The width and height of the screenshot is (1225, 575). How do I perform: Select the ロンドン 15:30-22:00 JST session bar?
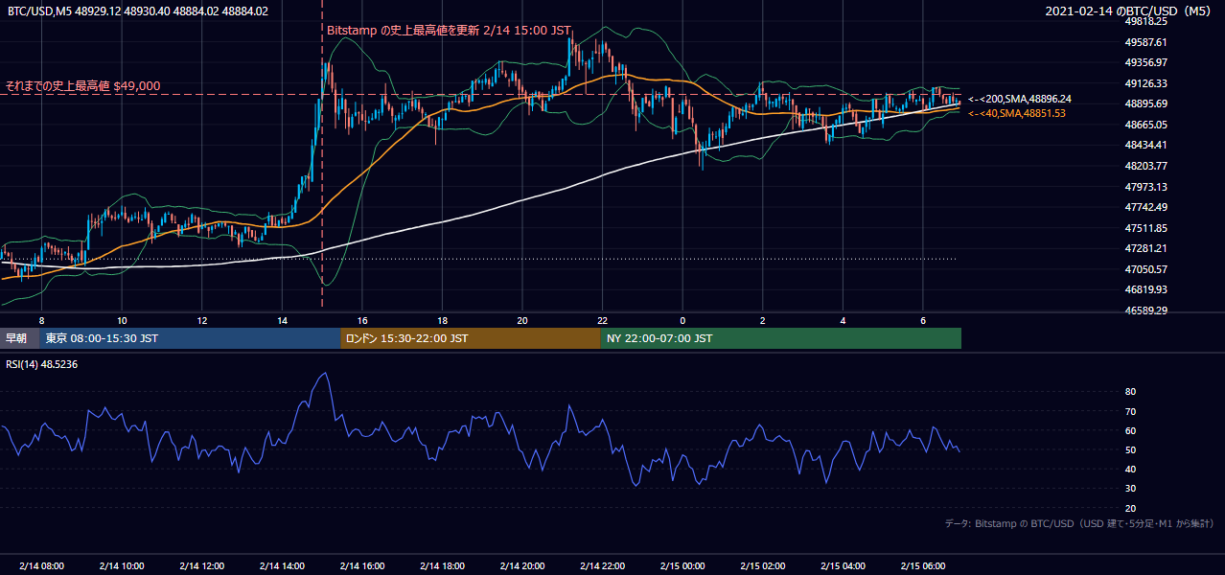(x=470, y=338)
